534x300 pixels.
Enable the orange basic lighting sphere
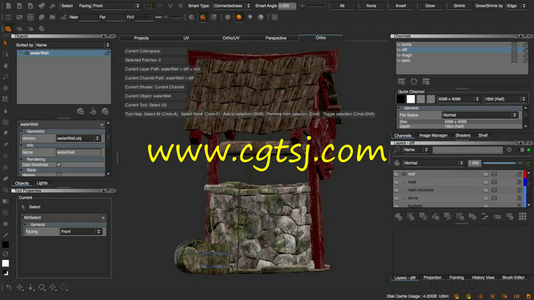(239, 17)
